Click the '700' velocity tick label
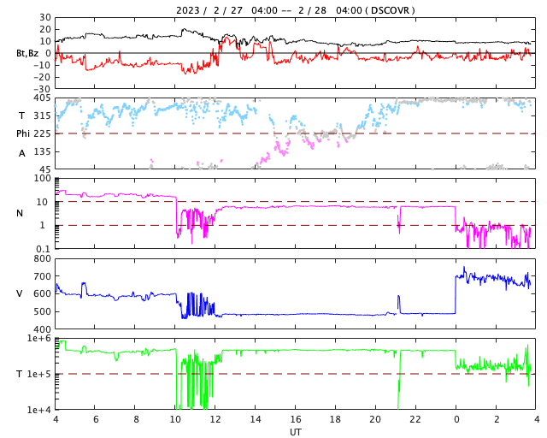The width and height of the screenshot is (547, 438). point(42,276)
